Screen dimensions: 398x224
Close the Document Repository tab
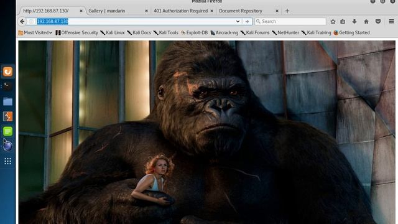(277, 11)
